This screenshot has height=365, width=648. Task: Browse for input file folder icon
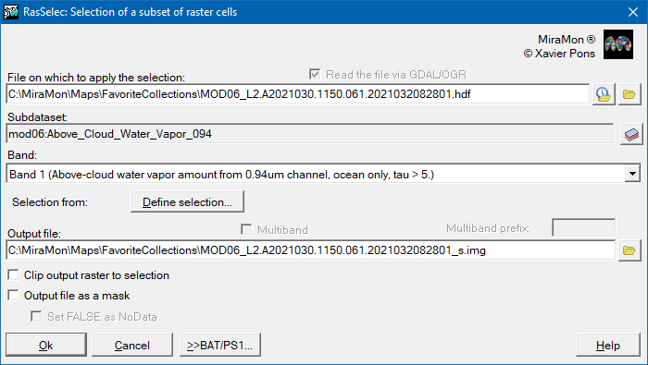pos(629,94)
